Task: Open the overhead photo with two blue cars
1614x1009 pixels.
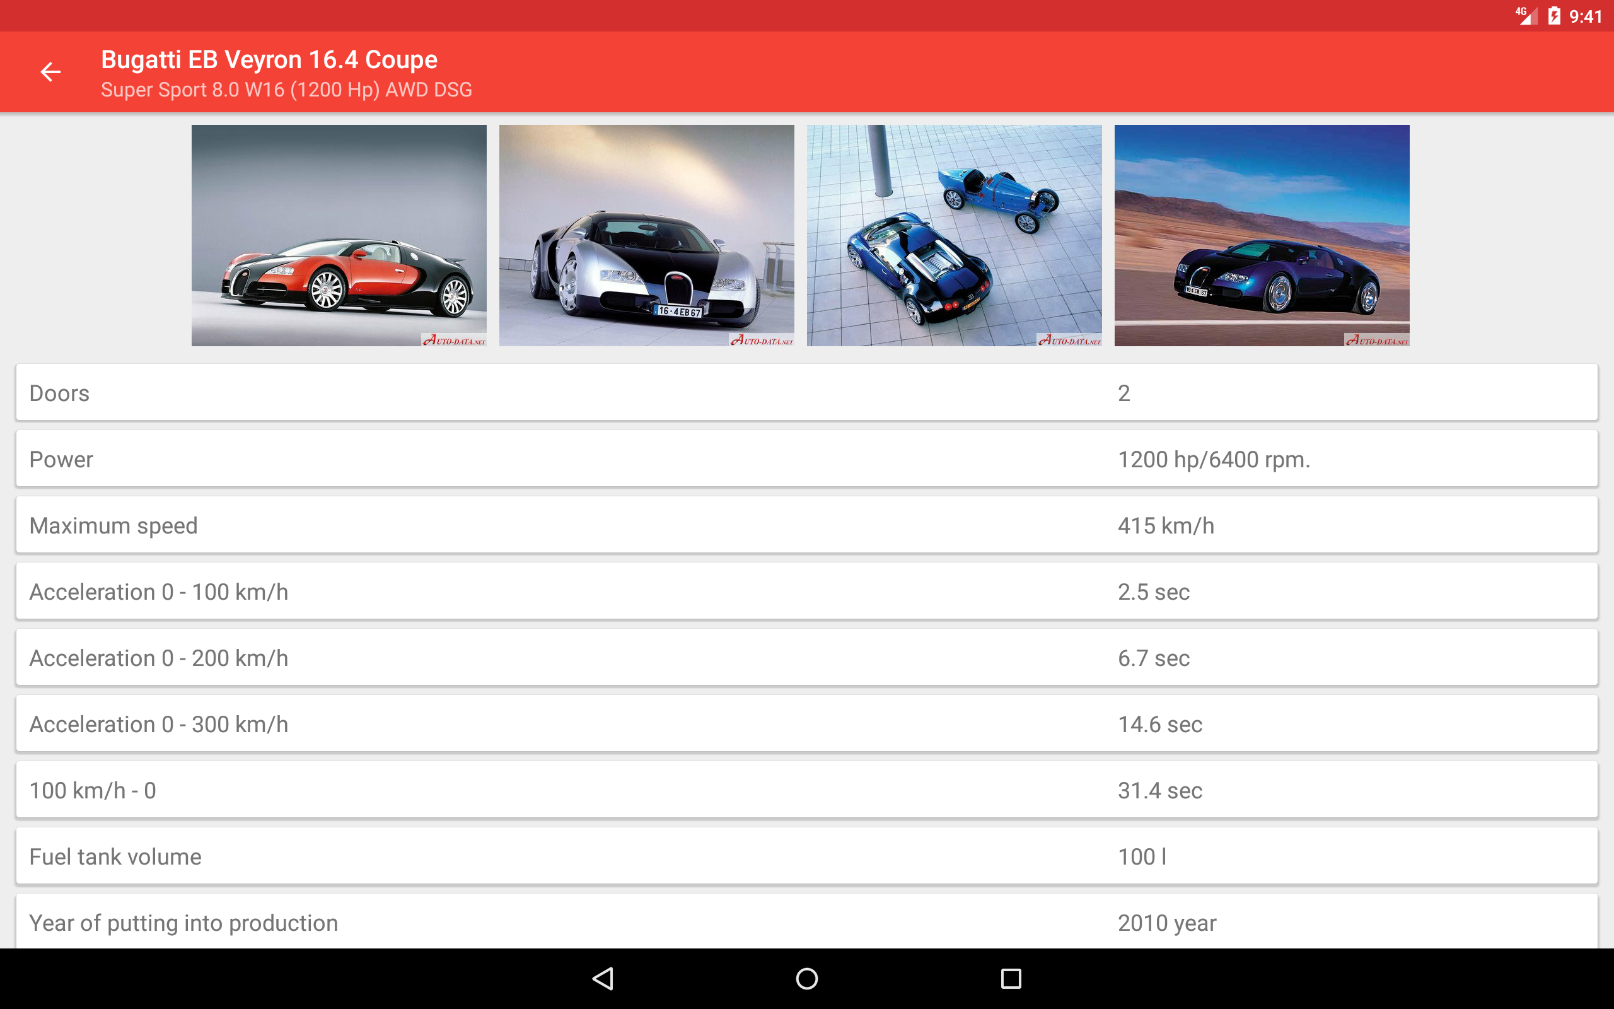Action: point(954,235)
